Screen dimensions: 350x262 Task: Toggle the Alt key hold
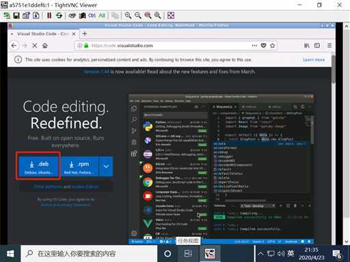(102, 16)
